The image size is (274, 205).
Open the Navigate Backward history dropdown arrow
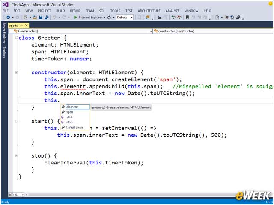tap(12, 18)
